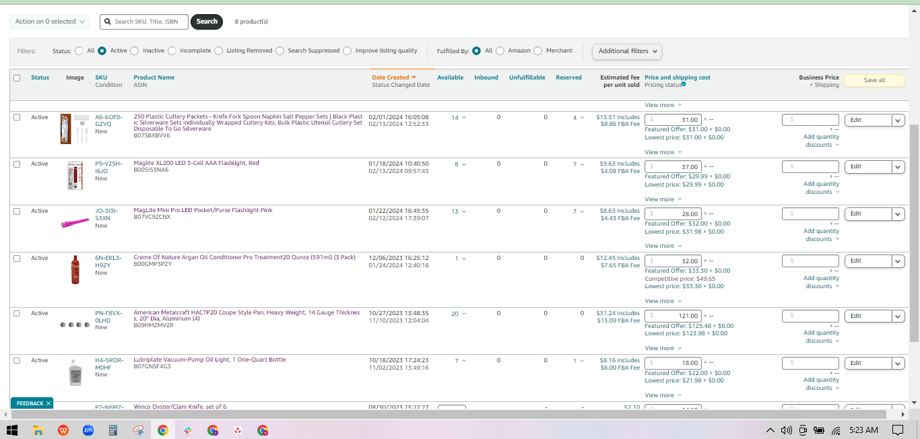
Task: Click the Pricing status info icon
Action: pos(684,85)
